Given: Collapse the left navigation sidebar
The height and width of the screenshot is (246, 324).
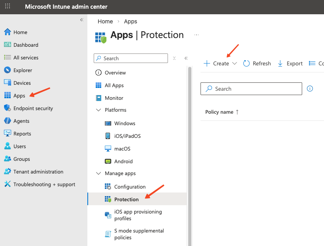Looking at the screenshot, I should (x=81, y=20).
